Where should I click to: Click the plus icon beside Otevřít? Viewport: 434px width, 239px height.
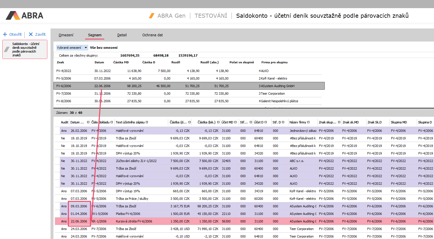5,34
